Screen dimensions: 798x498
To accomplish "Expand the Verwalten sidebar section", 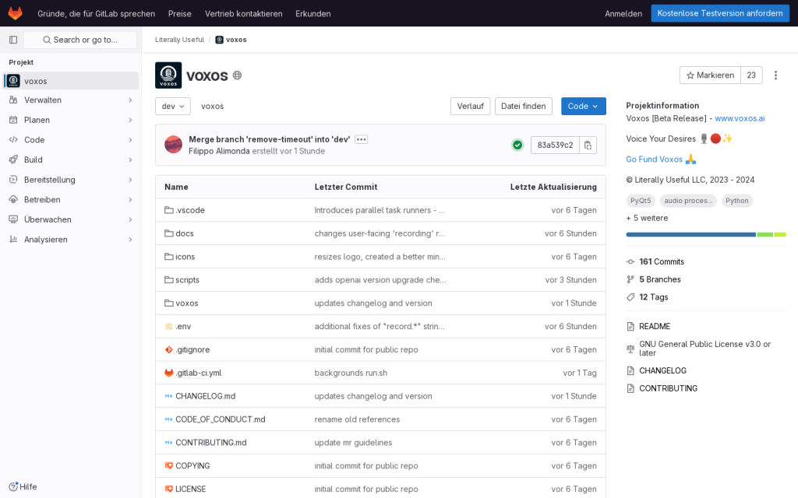I will [70, 100].
